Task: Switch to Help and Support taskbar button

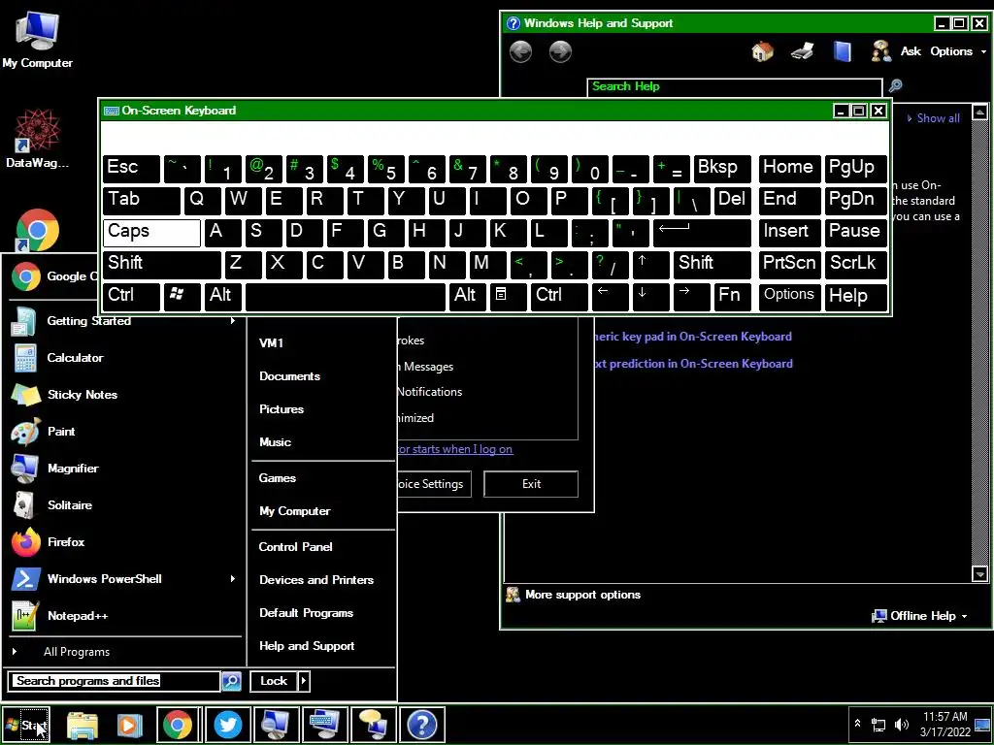Action: (x=421, y=725)
